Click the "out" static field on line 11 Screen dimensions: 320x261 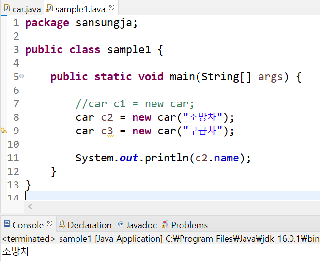coord(129,158)
